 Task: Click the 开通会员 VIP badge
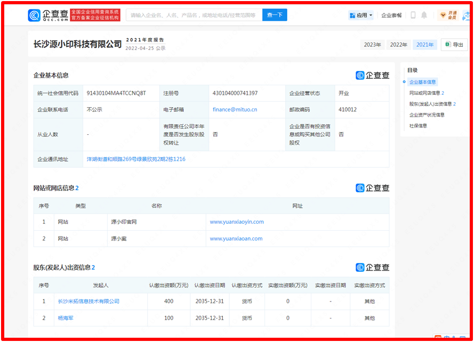point(448,15)
